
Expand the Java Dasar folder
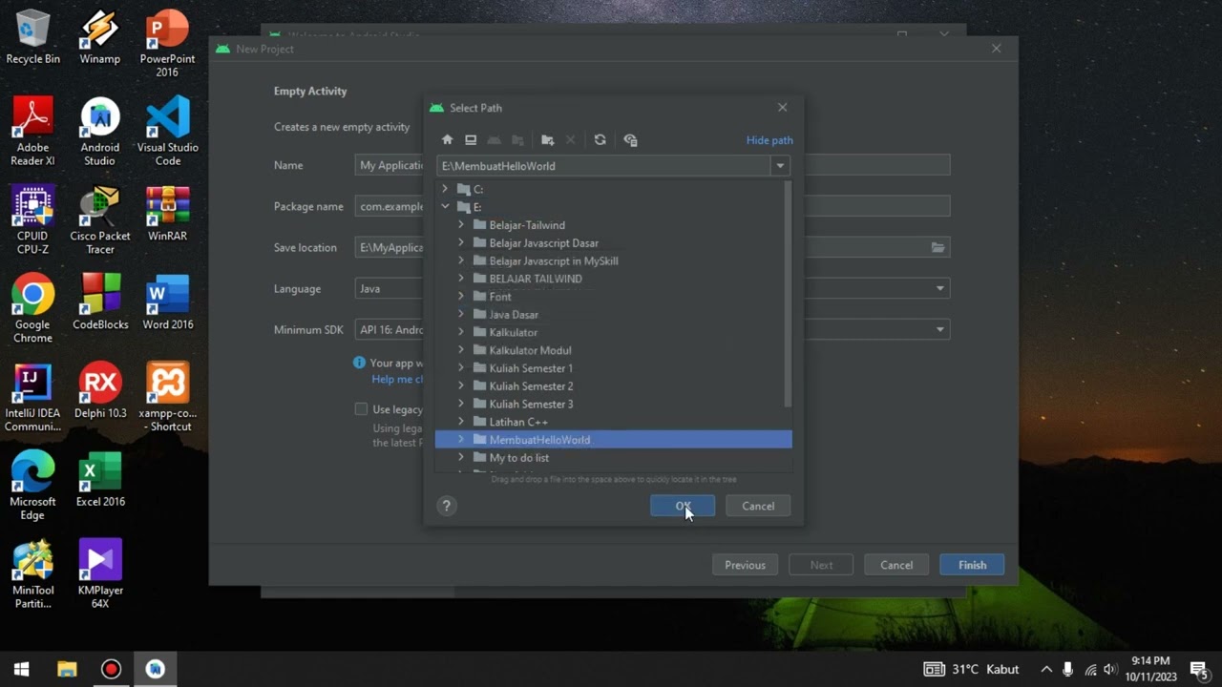[x=461, y=315]
